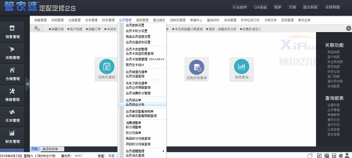Open the 报表查询 chart icon
The width and height of the screenshot is (352, 158).
(x=242, y=69)
